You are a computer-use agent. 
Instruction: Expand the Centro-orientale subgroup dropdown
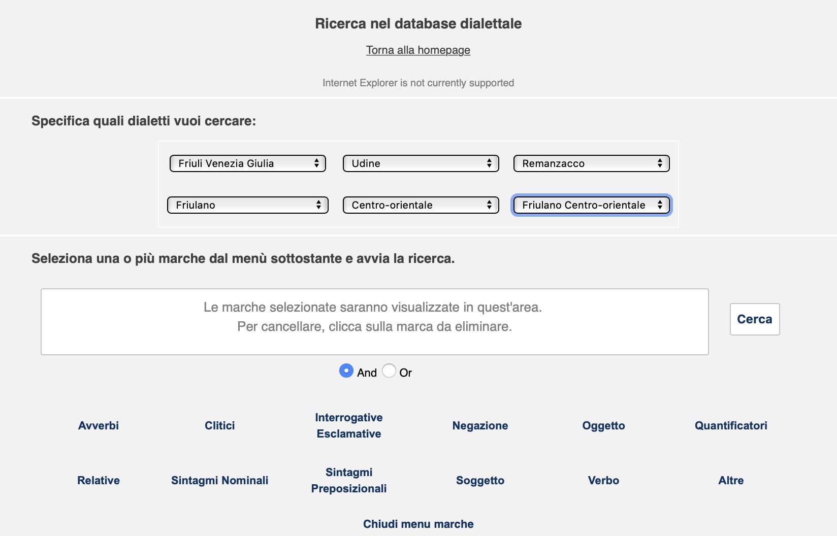pos(421,205)
